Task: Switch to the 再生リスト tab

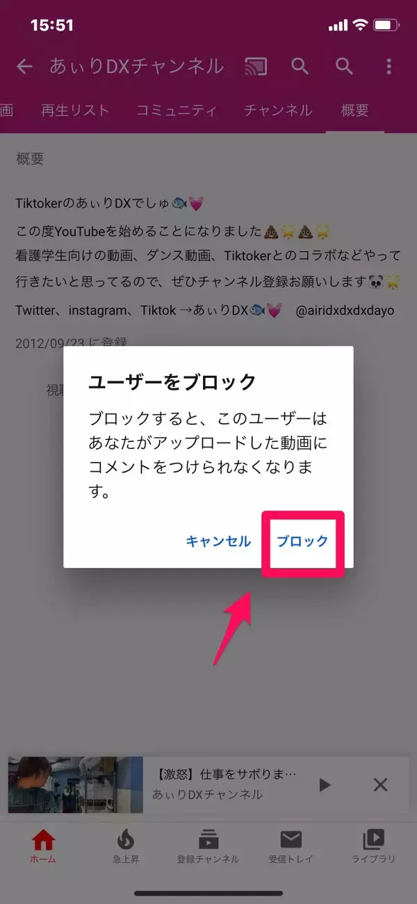Action: (75, 110)
